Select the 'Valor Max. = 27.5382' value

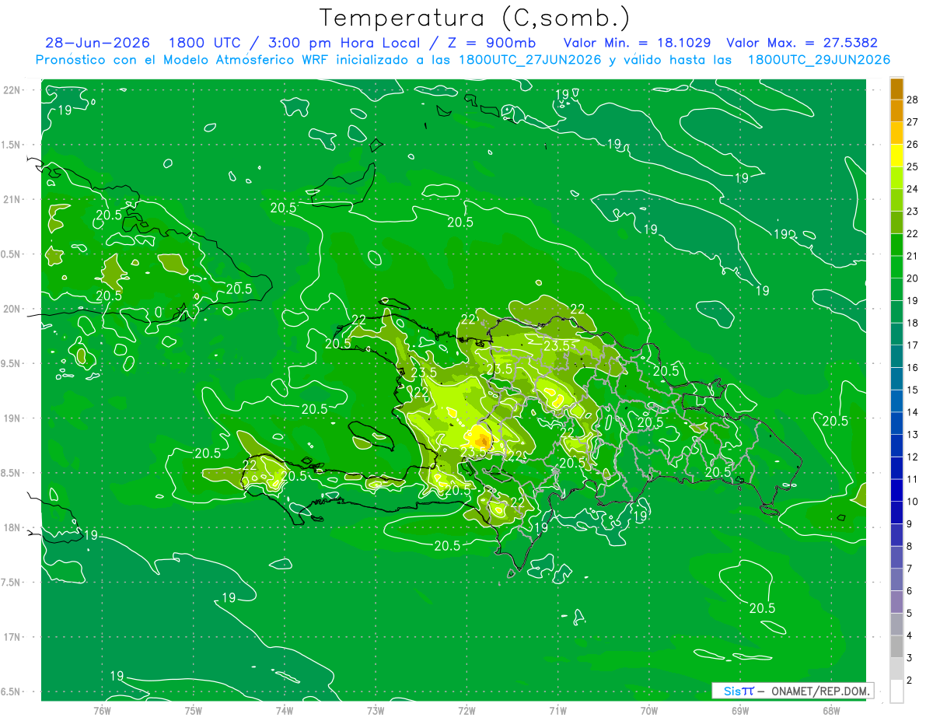[x=802, y=43]
